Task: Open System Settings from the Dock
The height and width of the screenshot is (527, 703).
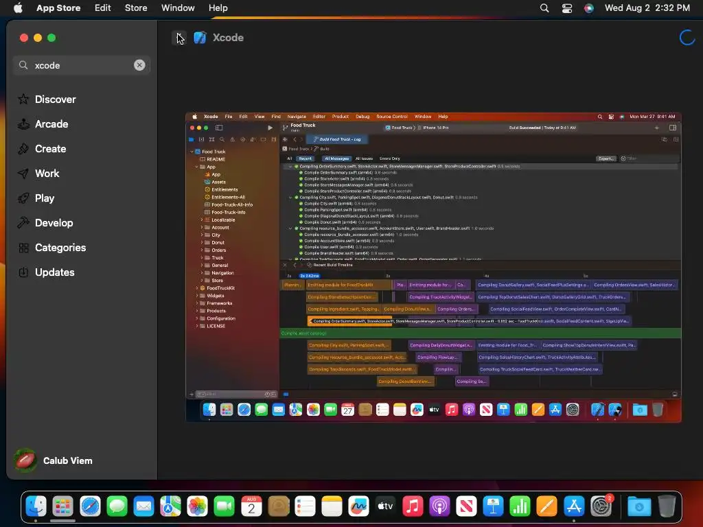Action: (x=601, y=506)
